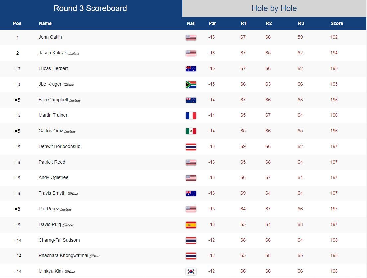Click the Titleist logo next to Jason Kokrak
This screenshot has height=278, width=367.
coord(74,53)
